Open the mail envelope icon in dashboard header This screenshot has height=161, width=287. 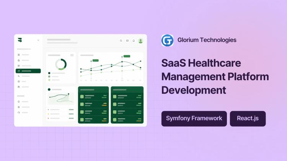point(127,41)
